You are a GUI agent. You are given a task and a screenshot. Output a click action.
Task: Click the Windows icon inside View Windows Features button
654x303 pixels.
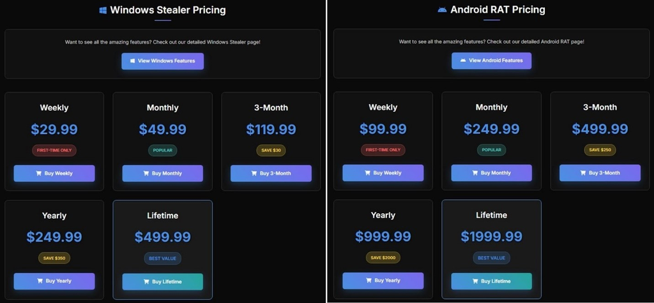click(132, 61)
